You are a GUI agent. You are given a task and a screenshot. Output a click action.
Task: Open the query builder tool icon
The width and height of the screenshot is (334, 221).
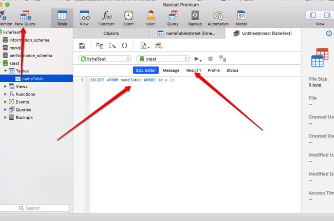100,46
